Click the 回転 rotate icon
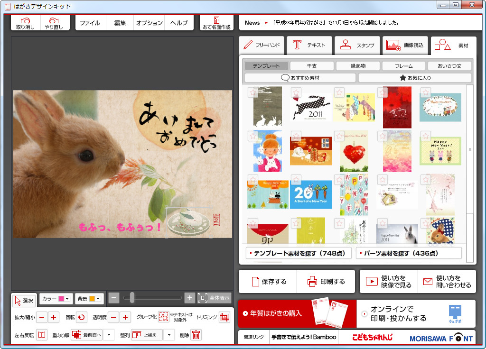This screenshot has width=486, height=349. tap(81, 317)
